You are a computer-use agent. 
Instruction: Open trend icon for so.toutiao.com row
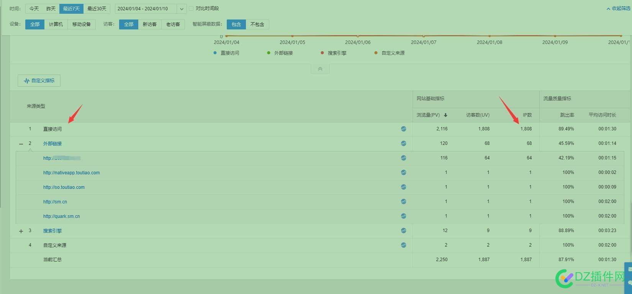click(403, 187)
